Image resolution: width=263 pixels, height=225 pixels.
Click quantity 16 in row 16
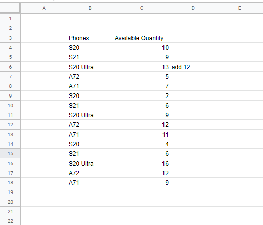(142, 163)
